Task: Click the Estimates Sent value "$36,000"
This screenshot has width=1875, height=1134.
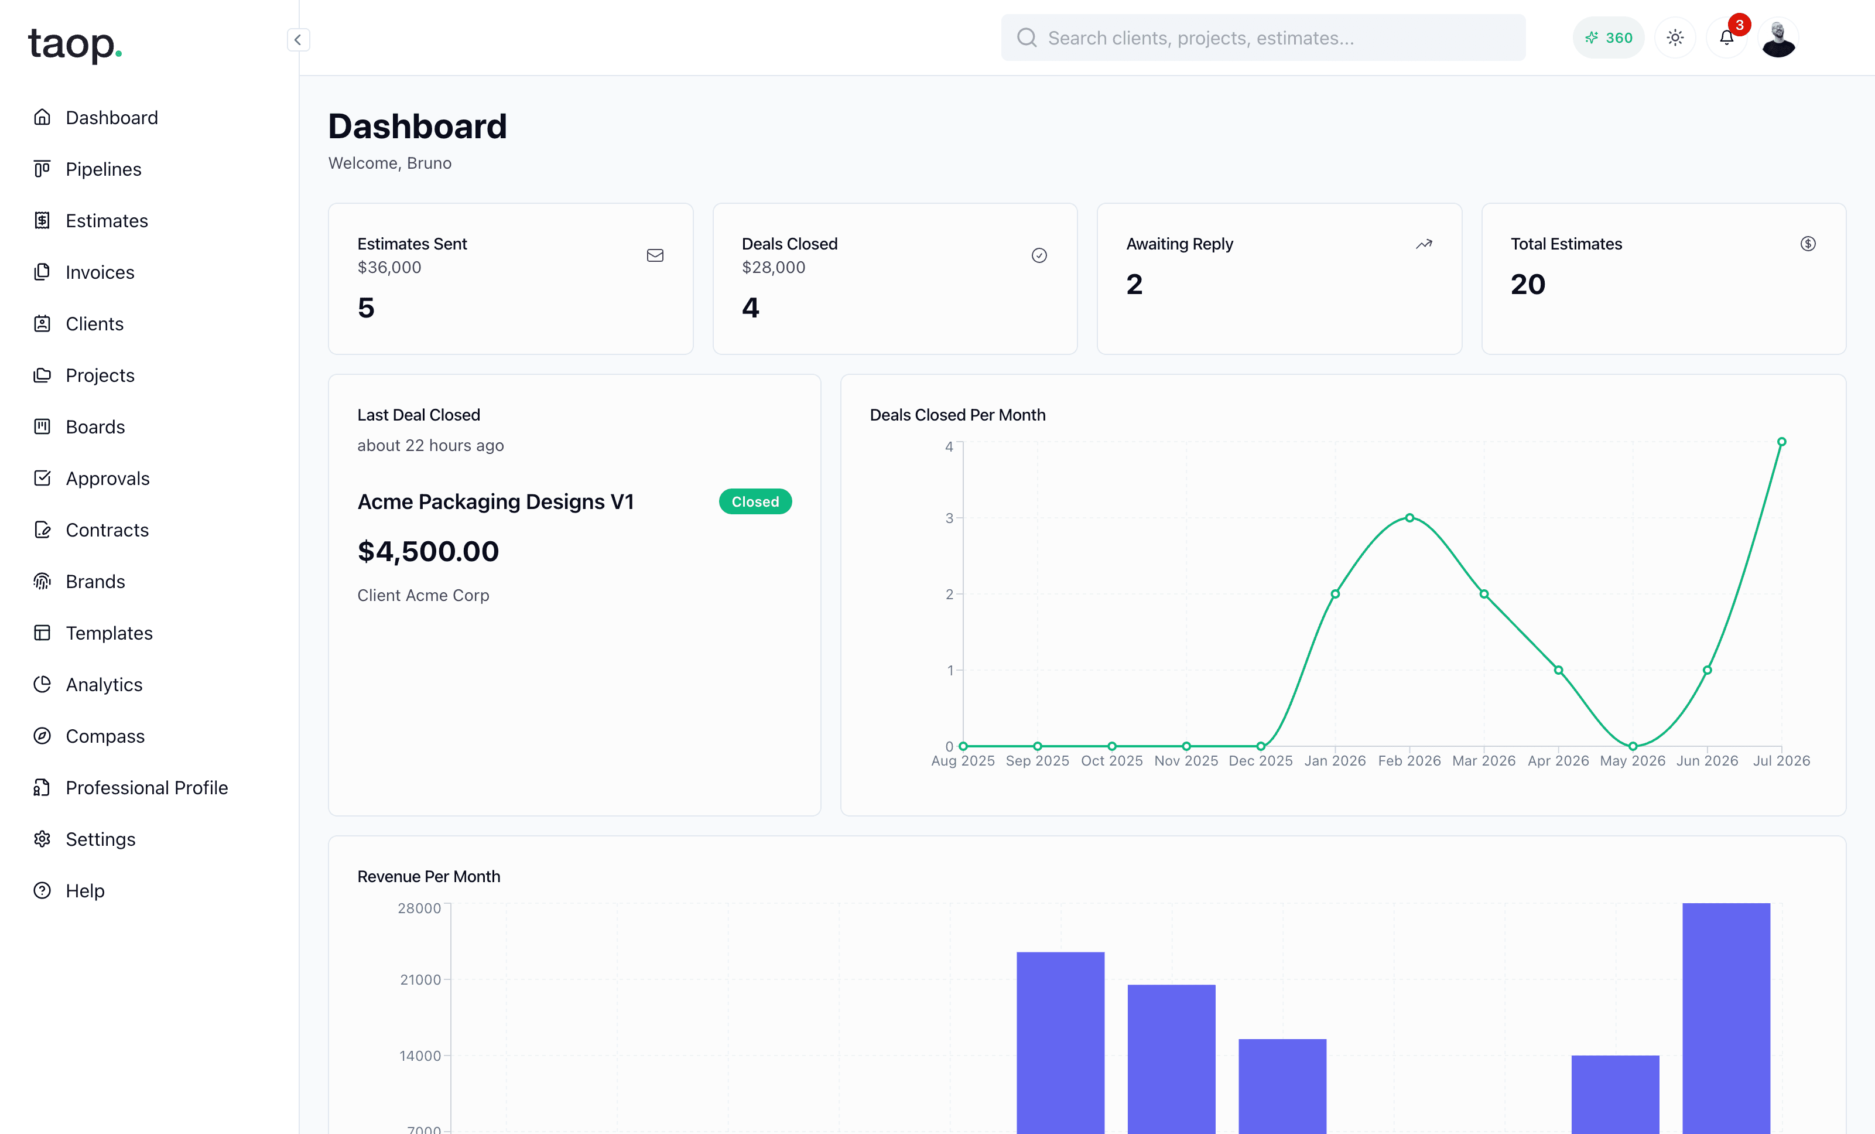Action: [389, 267]
